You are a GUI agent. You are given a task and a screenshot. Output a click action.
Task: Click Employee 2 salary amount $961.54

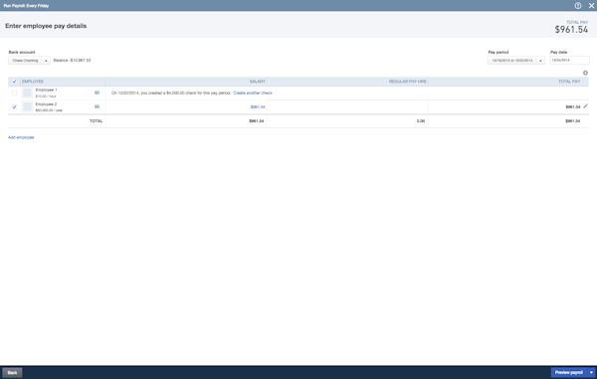pos(258,106)
